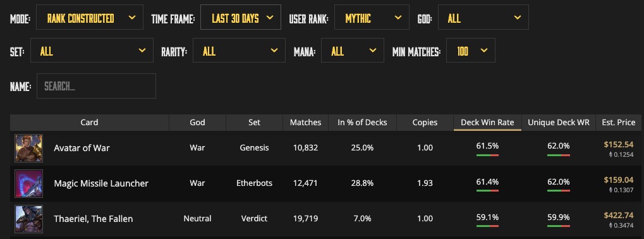Click the Avatar of War card name
Image resolution: width=644 pixels, height=239 pixels.
82,148
